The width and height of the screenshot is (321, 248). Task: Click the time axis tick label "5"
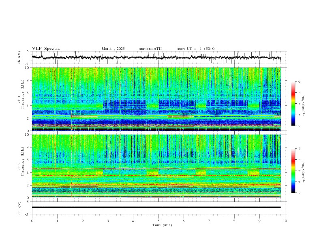[x=158, y=221]
